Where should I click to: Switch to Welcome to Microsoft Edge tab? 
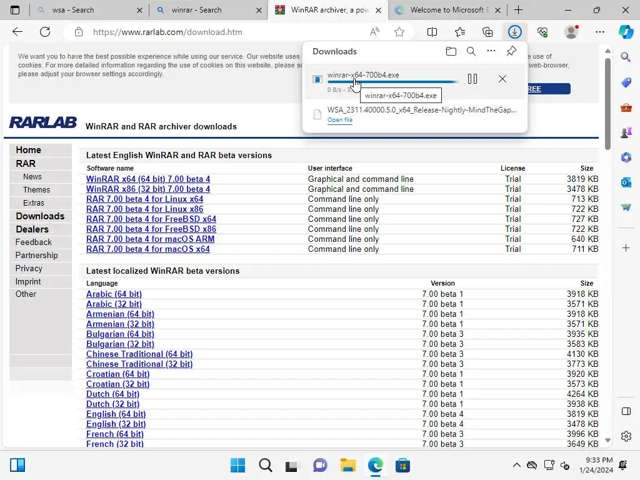pos(447,10)
